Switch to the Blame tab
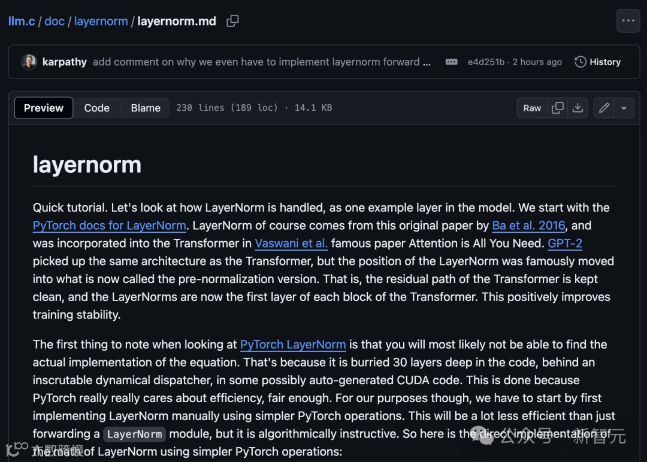Screen dimensions: 647x462 tap(145, 108)
